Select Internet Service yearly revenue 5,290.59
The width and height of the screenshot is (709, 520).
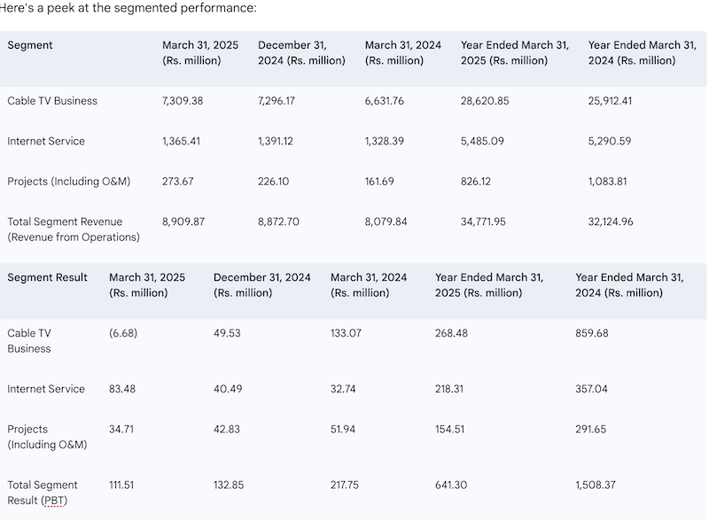click(x=610, y=141)
